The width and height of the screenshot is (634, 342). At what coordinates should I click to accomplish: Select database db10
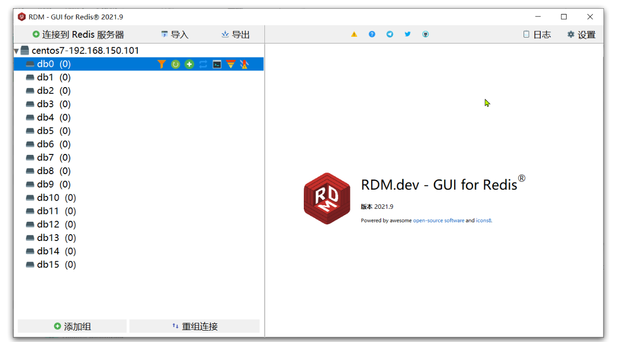point(139,198)
